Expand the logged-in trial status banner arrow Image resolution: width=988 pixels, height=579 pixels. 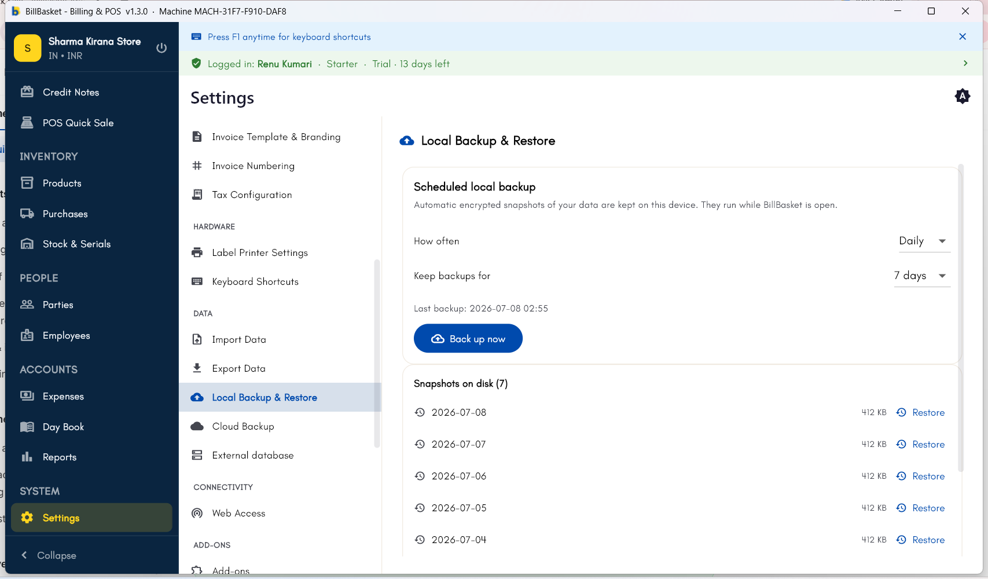point(965,63)
